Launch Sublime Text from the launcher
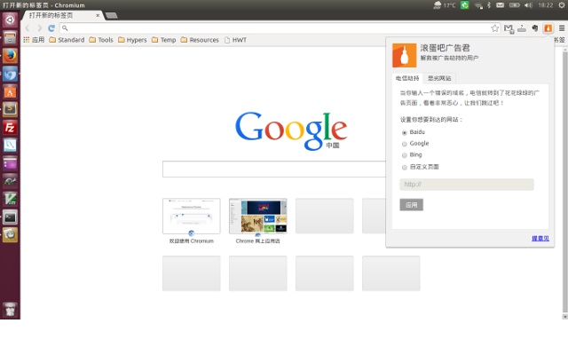568x355 pixels. 10,109
